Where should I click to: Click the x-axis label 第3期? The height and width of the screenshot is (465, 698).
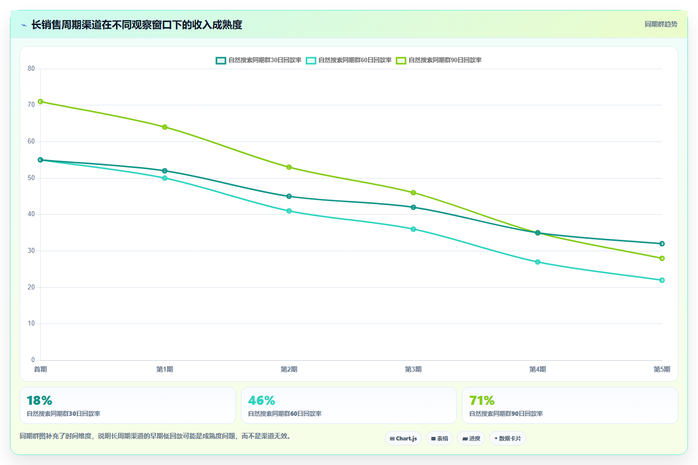pyautogui.click(x=413, y=369)
